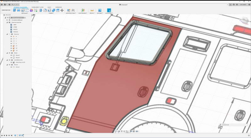
Task: Open the KONSTRUKTION workspace dropdown
Action: pyautogui.click(x=6, y=10)
